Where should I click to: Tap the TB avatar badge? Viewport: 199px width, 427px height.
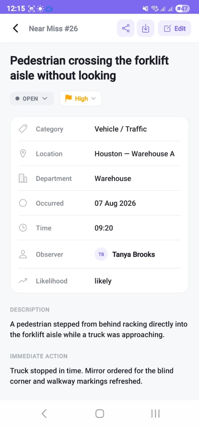tap(101, 254)
